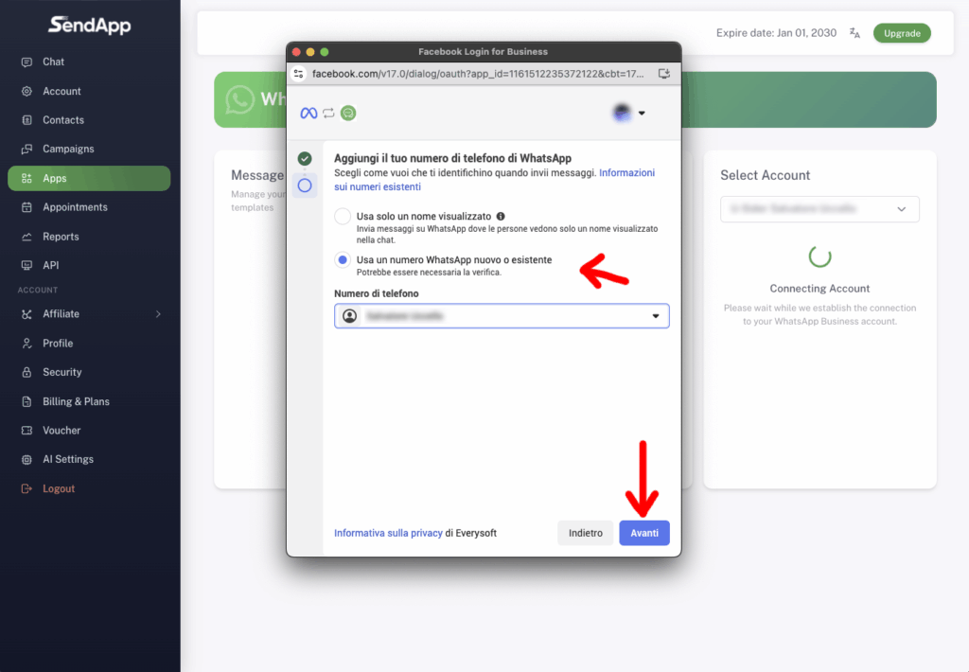
Task: Click the site settings icon in address bar
Action: click(299, 73)
